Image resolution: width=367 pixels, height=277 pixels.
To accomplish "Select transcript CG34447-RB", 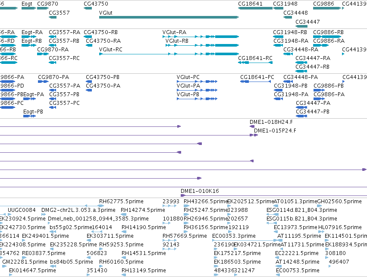I will coord(301,71).
